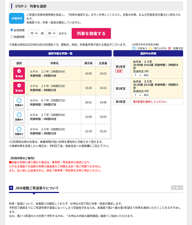Viewport: 192px width, 225px height.
Task: Select the Nozomi 27 空席あり circle button
Action: [19, 116]
